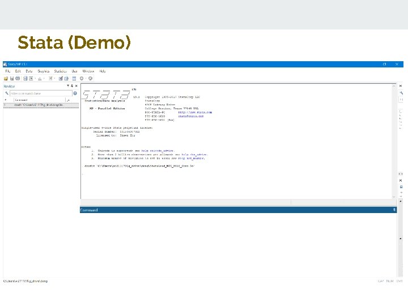
Task: Expand the Viewer icon dropdown arrow
Action: click(35, 79)
